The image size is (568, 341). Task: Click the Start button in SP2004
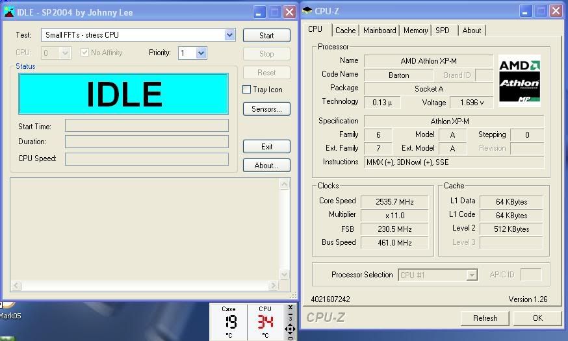pos(266,36)
